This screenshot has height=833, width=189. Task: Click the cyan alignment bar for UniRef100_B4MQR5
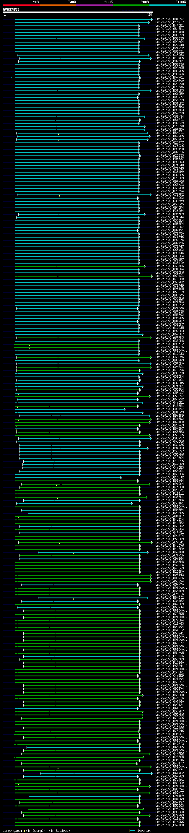tap(84, 747)
